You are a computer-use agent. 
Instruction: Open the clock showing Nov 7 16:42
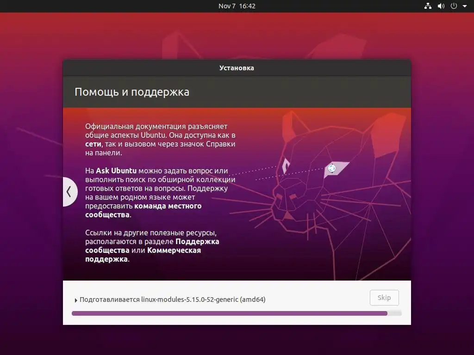coord(237,6)
